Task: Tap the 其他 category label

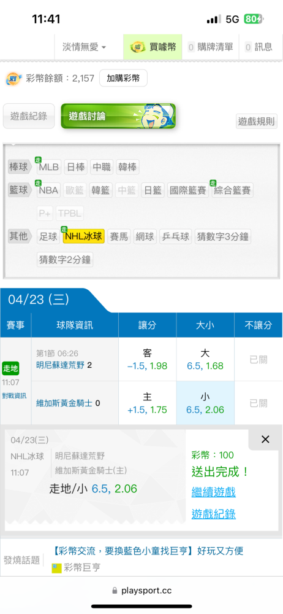Action: [x=20, y=236]
